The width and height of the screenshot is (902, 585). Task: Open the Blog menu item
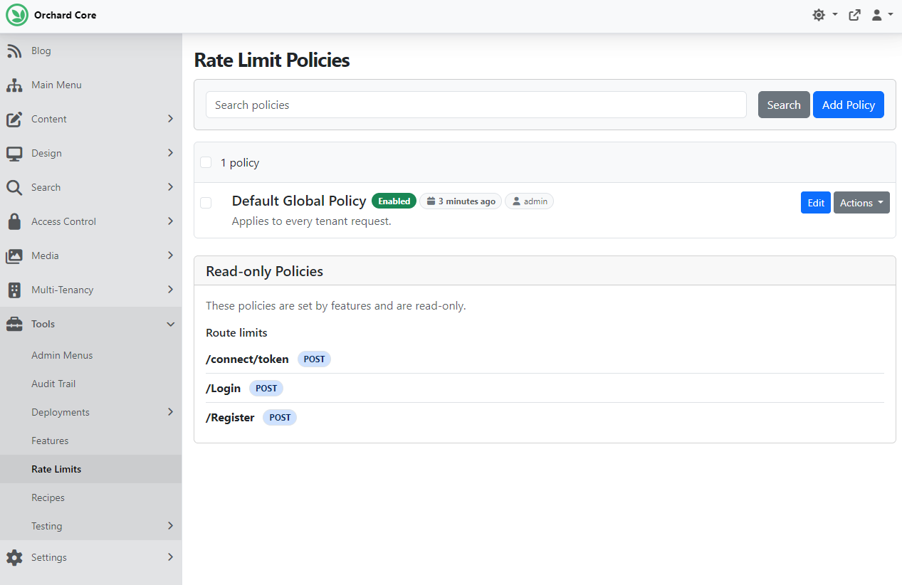pyautogui.click(x=91, y=51)
